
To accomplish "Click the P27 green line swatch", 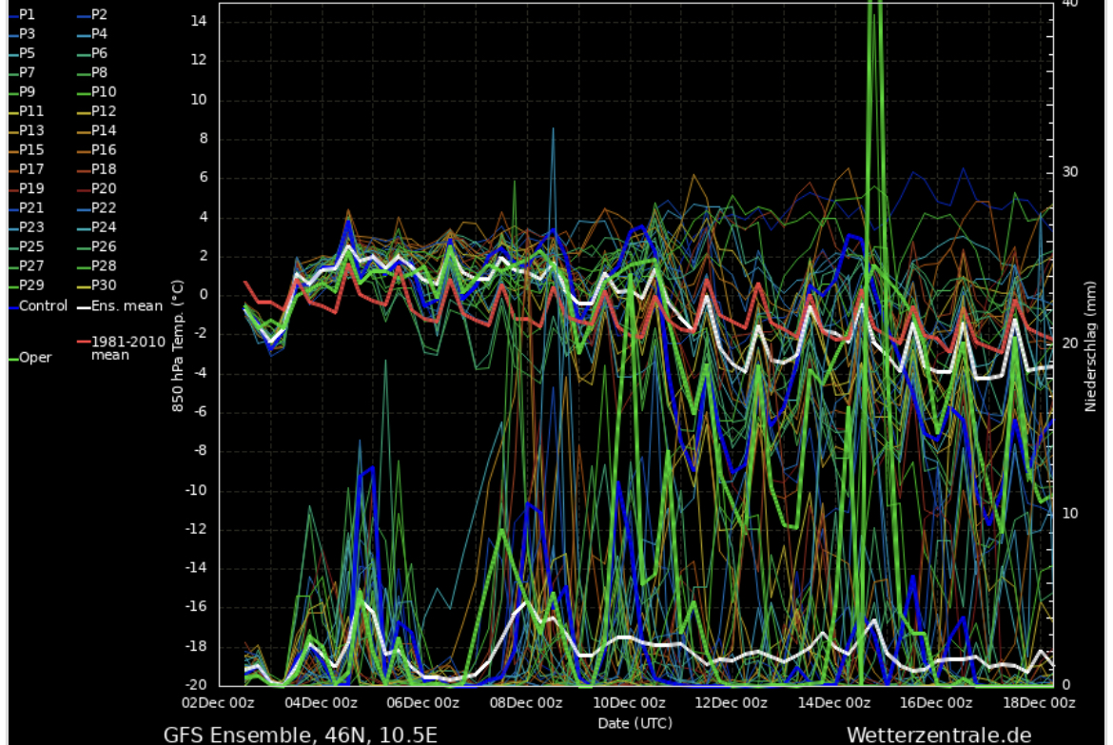I will point(12,266).
